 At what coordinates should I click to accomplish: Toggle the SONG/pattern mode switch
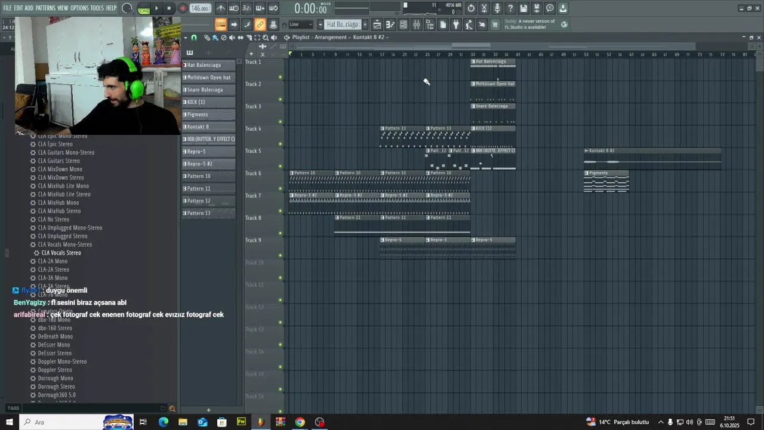pos(144,9)
